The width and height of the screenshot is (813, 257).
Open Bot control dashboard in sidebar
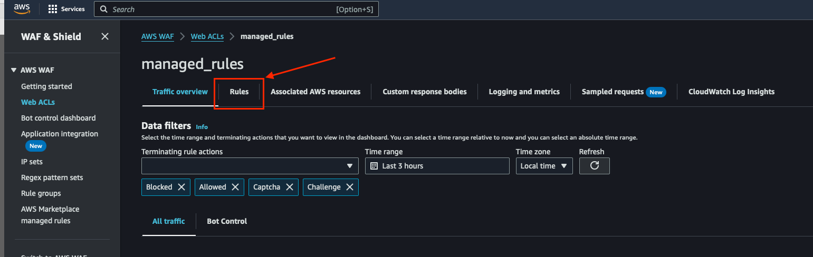(x=58, y=118)
